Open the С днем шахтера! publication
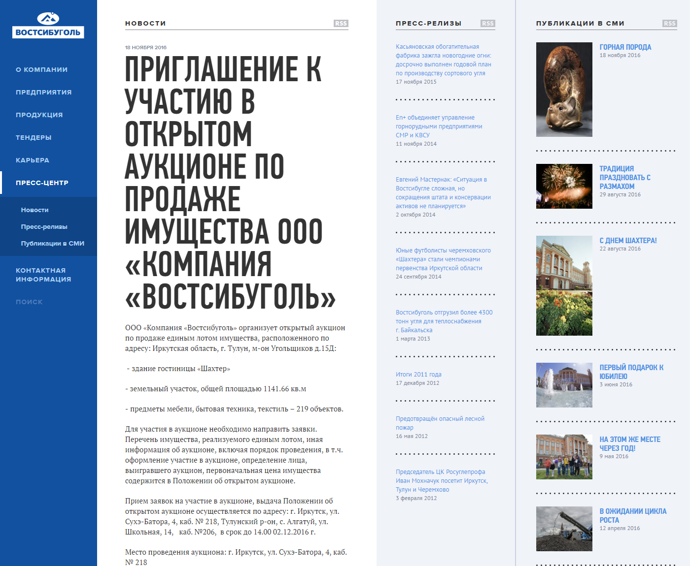 click(x=628, y=241)
